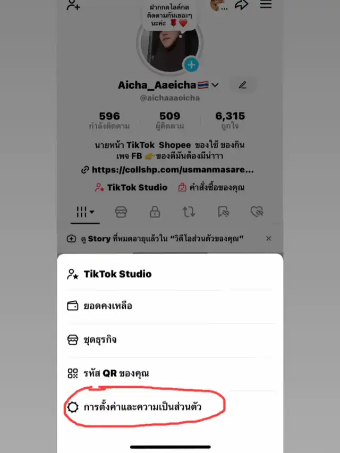Open the reposts tab icon
340x453 pixels.
pos(189,212)
